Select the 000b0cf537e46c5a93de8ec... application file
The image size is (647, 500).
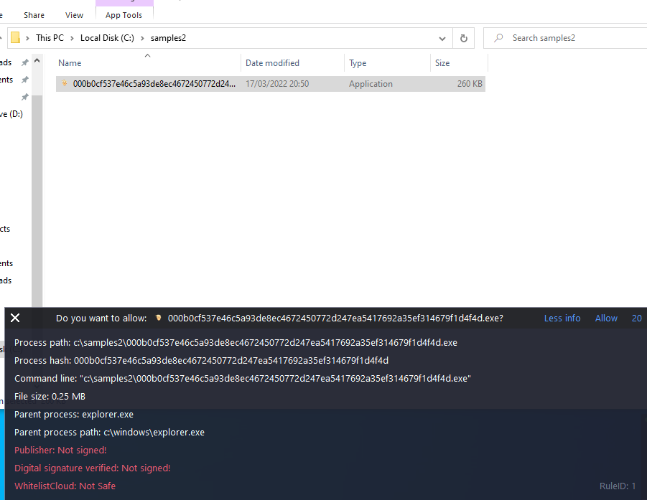[x=154, y=84]
